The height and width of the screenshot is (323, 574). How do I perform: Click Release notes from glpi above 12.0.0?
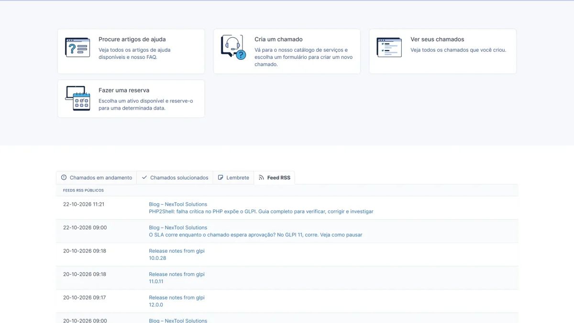[177, 298]
